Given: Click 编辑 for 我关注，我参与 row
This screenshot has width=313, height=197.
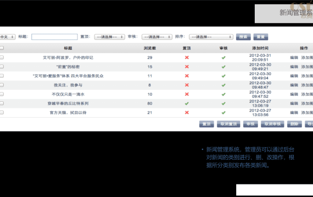Looking at the screenshot, I should [x=294, y=85].
